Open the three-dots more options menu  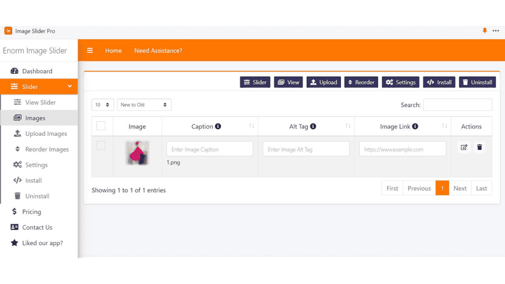pos(496,30)
